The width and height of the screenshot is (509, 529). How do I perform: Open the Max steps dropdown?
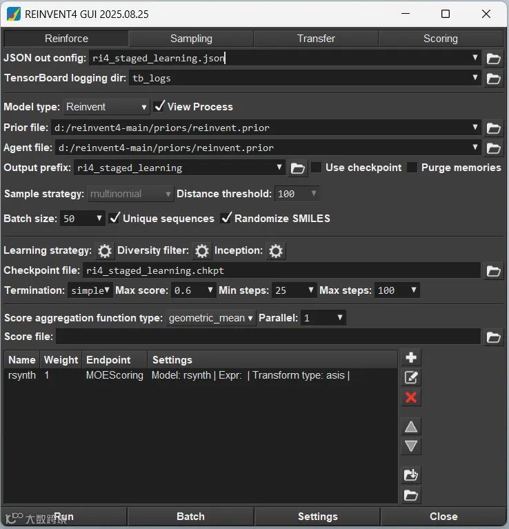[x=414, y=290]
